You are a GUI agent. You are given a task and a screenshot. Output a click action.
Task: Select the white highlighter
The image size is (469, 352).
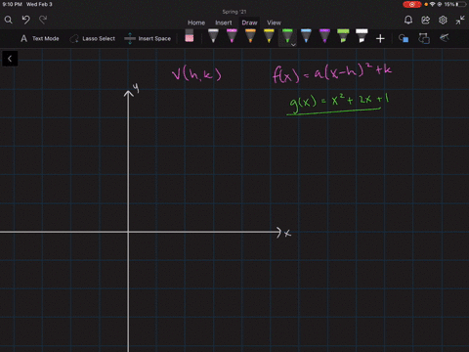point(362,36)
